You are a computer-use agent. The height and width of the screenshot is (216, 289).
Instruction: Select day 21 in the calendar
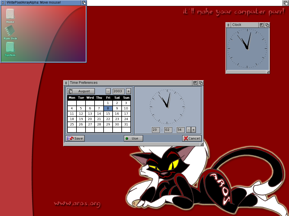pyautogui.click(x=99, y=119)
